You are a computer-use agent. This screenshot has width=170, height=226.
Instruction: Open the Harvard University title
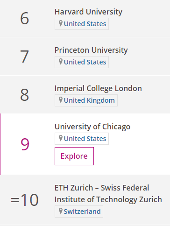click(88, 12)
